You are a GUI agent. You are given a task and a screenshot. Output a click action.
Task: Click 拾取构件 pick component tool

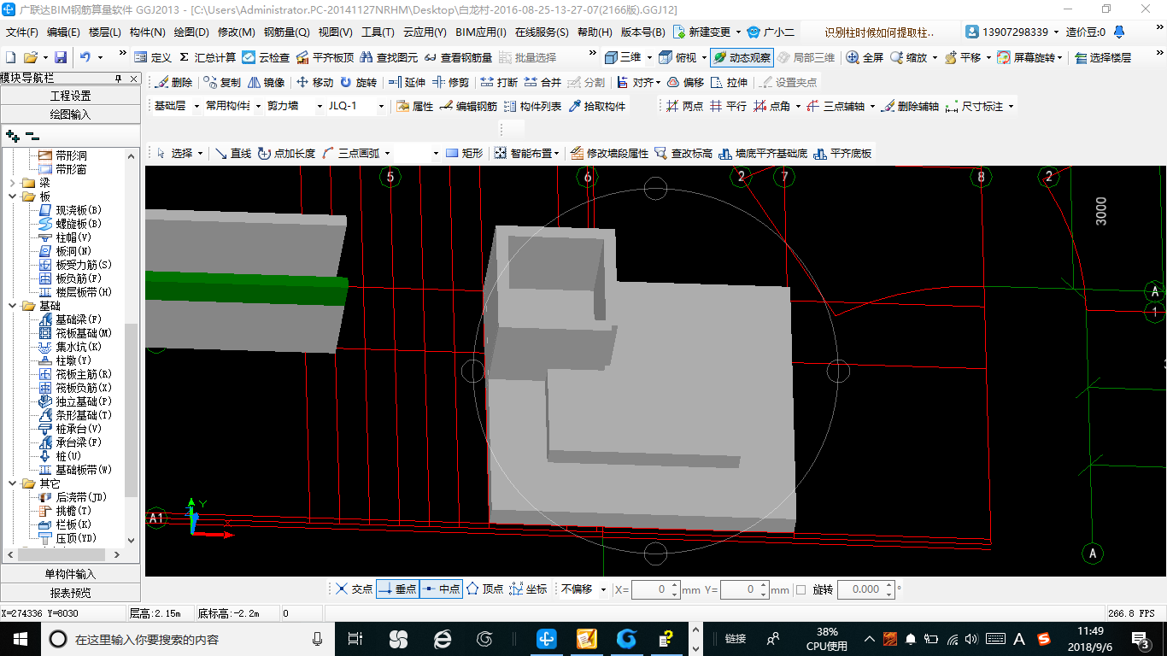596,107
